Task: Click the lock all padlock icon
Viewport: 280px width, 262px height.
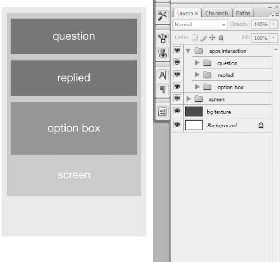Action: point(221,38)
